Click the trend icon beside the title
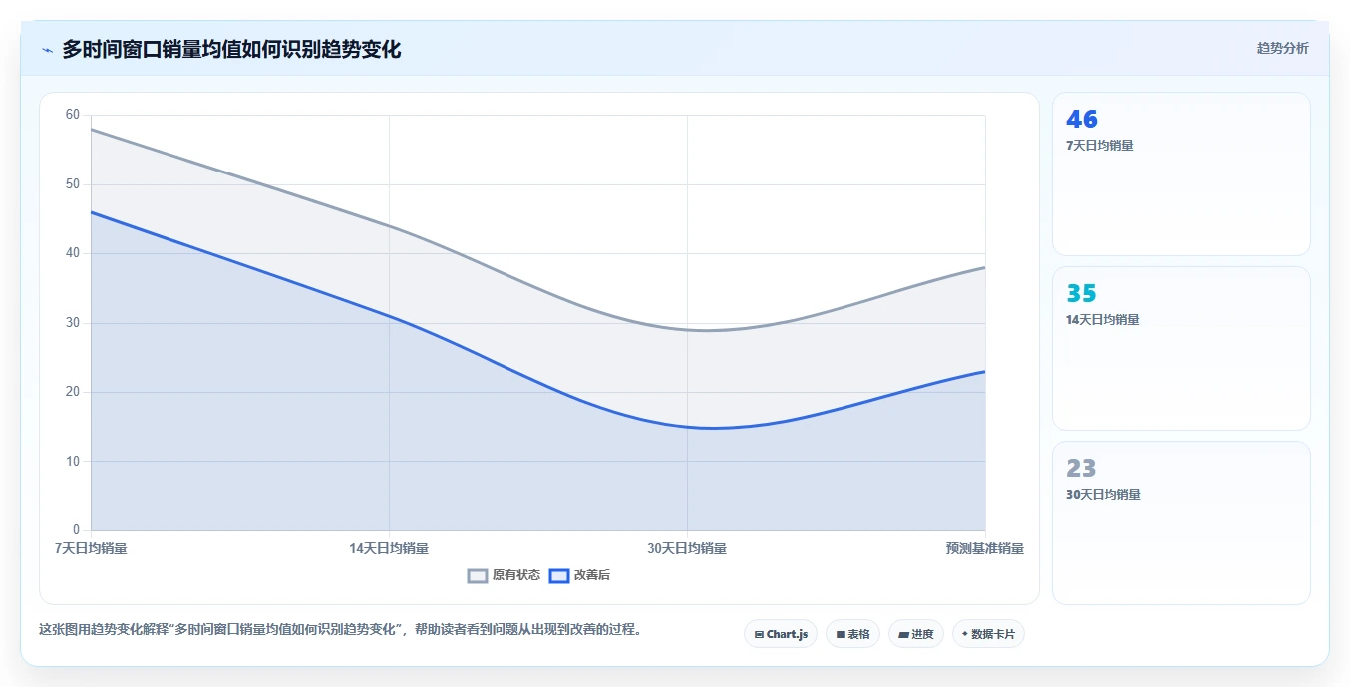The width and height of the screenshot is (1350, 687). (47, 50)
